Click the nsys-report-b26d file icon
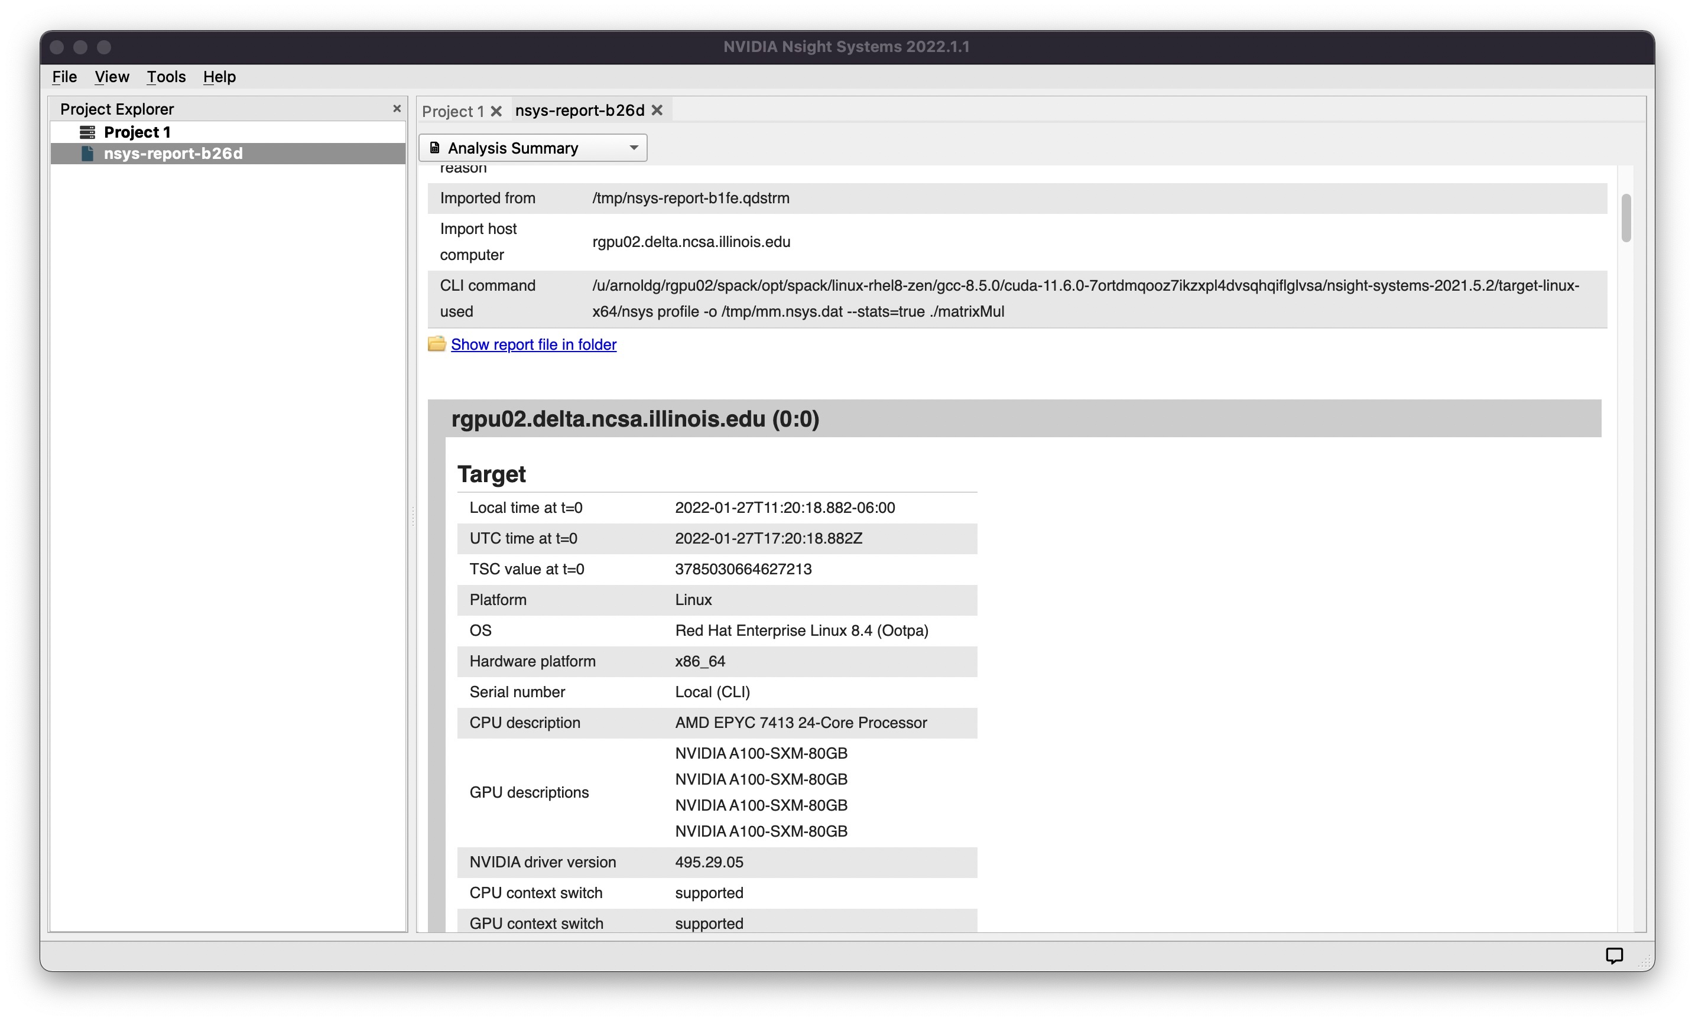The image size is (1695, 1021). [87, 153]
